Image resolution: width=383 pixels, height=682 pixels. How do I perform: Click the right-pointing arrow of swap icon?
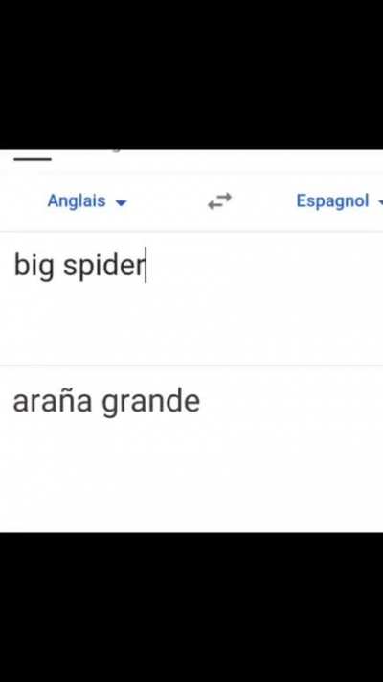pyautogui.click(x=224, y=197)
